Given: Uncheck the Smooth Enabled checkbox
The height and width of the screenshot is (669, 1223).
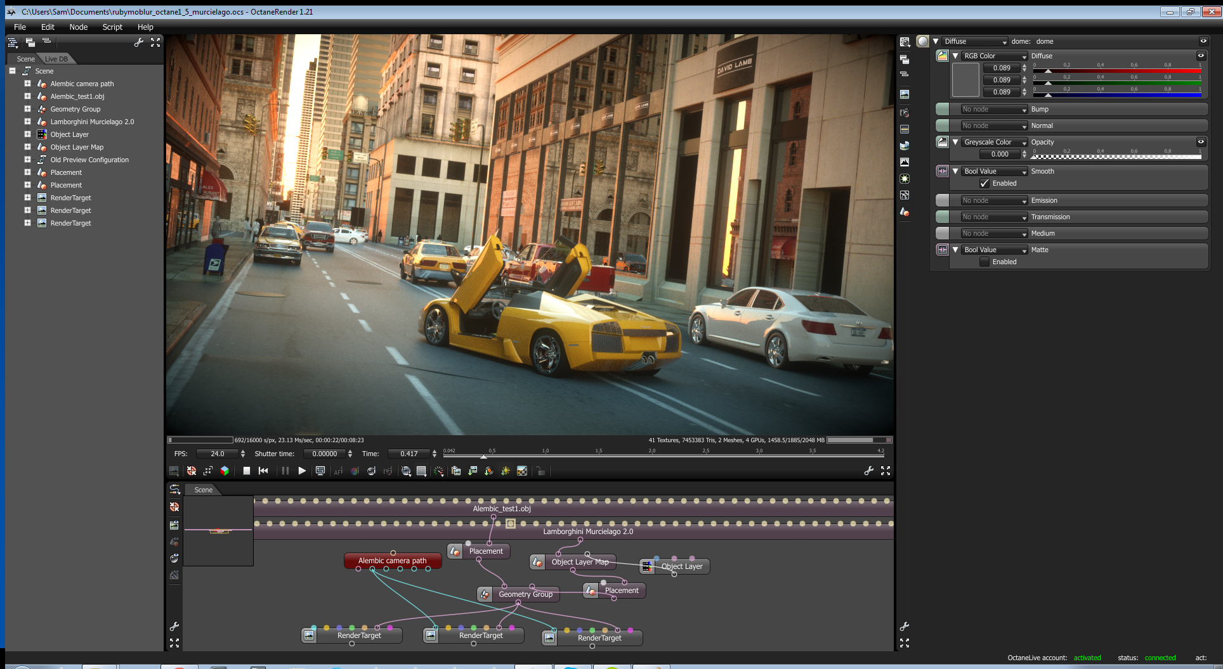Looking at the screenshot, I should 984,183.
